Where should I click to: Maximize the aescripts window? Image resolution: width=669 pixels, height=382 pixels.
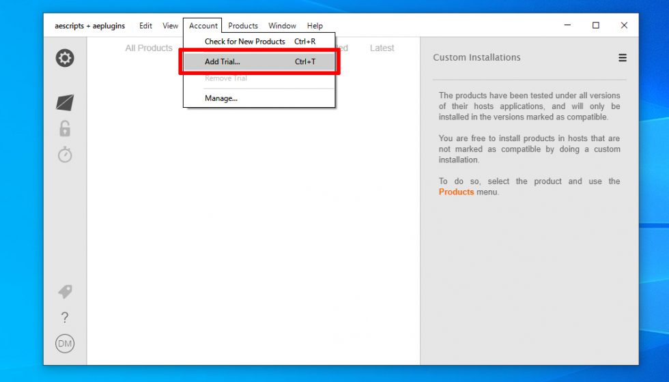(x=595, y=25)
